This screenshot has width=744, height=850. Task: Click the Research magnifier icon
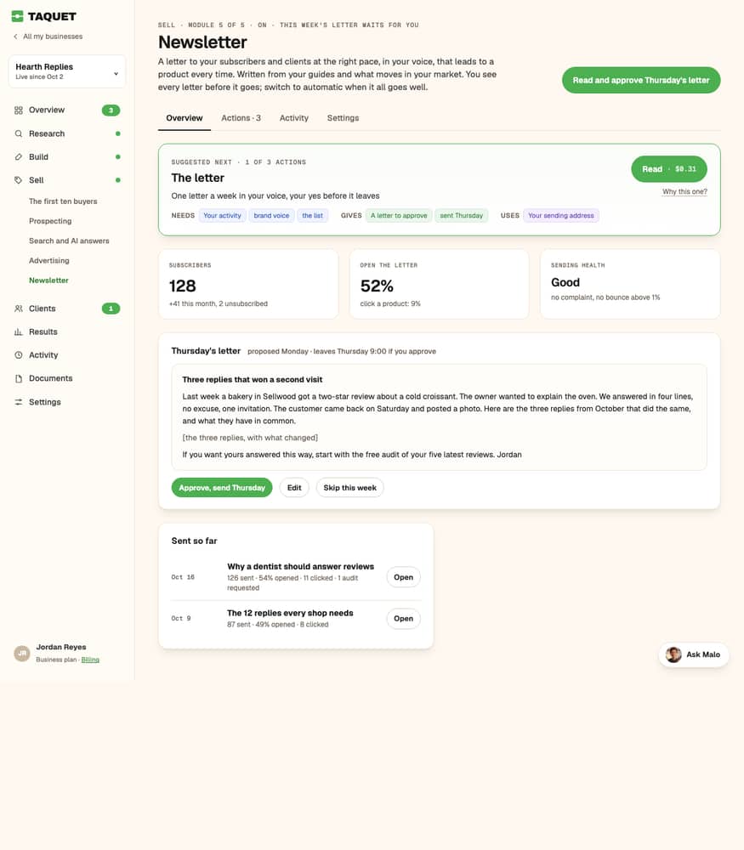(x=19, y=133)
